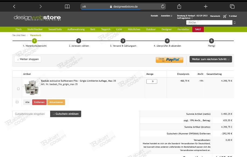Image resolution: width=247 pixels, height=157 pixels.
Task: Open the Aufbewahrung category menu
Action: point(76,29)
